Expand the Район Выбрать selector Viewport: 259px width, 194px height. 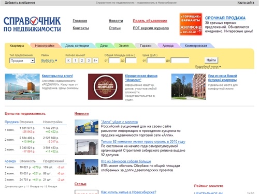pos(49,61)
